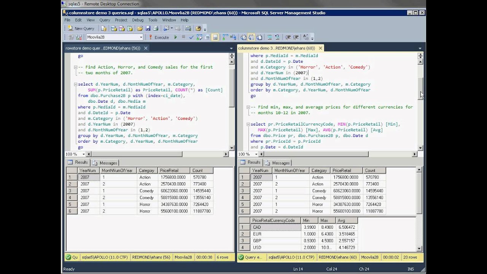Click right status bar '20 rows'
Image resolution: width=487 pixels, height=274 pixels.
[x=410, y=257]
